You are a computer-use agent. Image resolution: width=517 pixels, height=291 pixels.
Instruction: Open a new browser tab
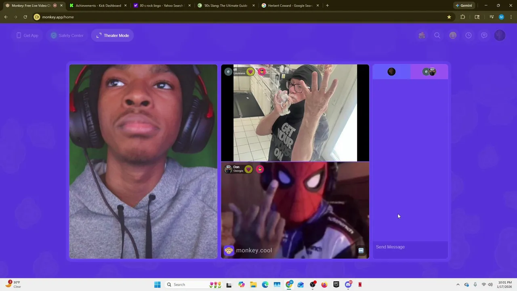coord(327,6)
